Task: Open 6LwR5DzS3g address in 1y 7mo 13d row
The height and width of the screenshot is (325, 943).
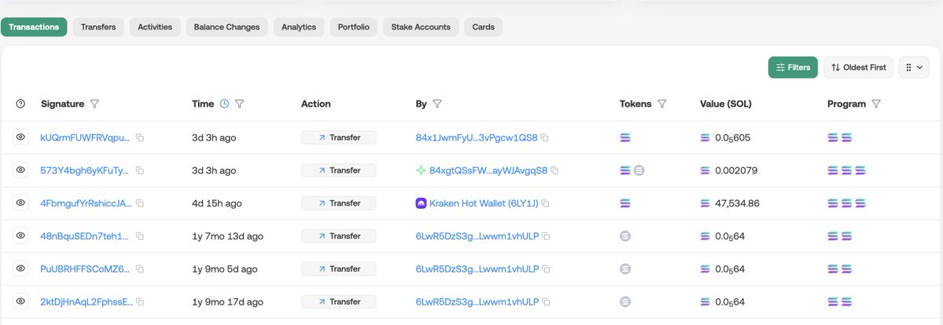Action: pos(477,236)
